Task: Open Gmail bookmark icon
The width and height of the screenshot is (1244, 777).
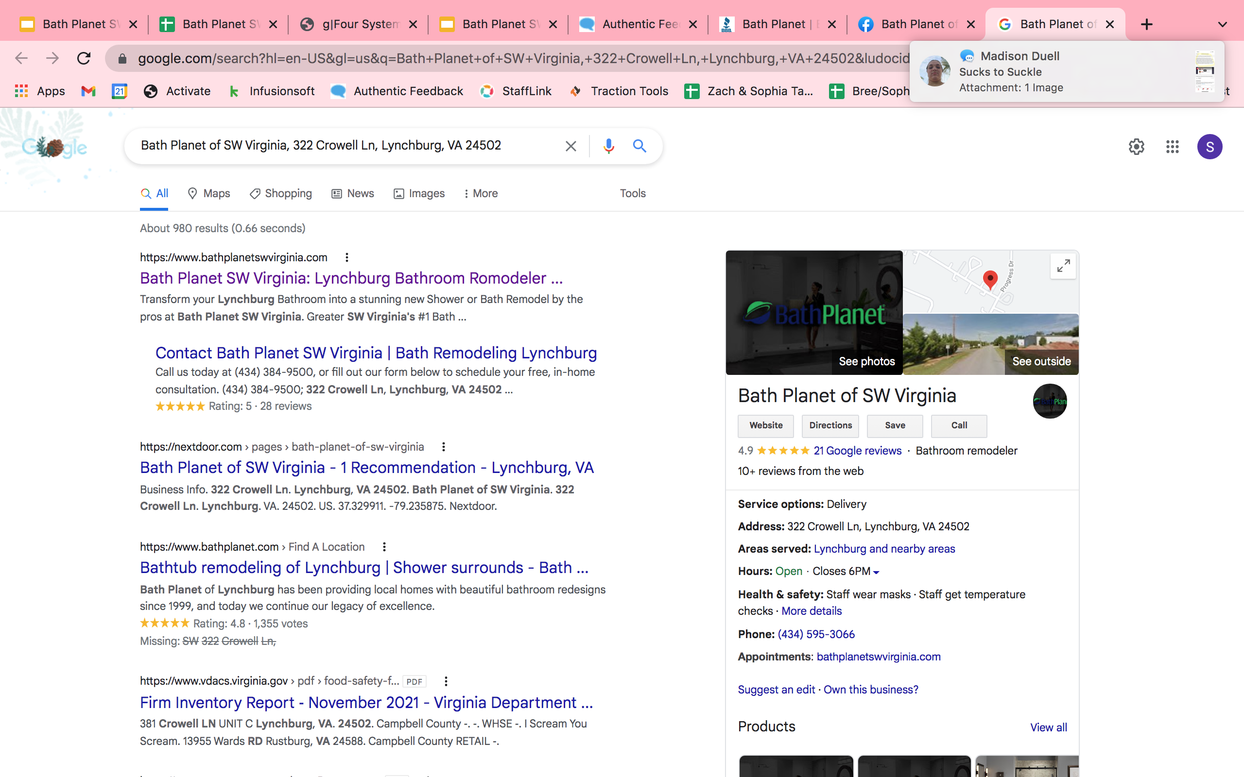Action: (x=88, y=91)
